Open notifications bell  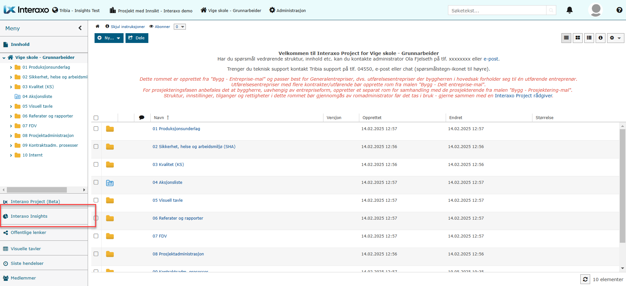pyautogui.click(x=570, y=10)
